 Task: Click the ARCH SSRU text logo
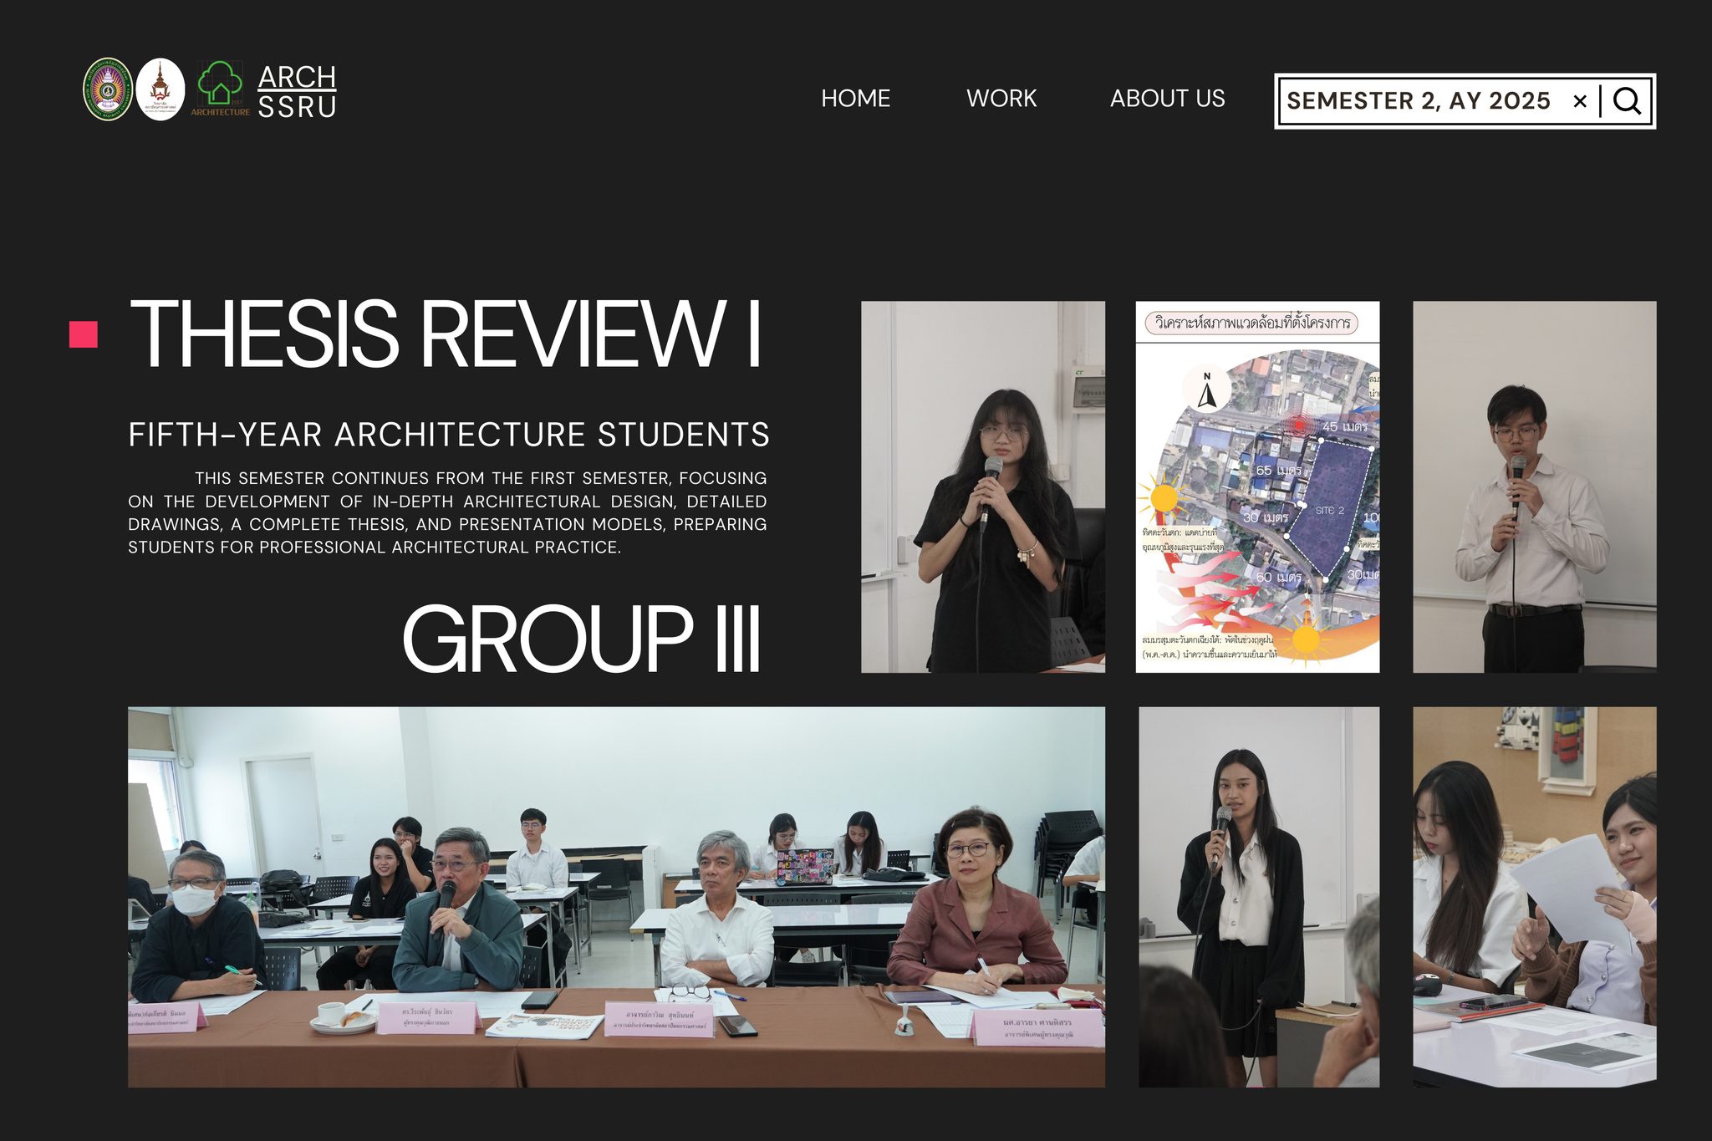[297, 91]
